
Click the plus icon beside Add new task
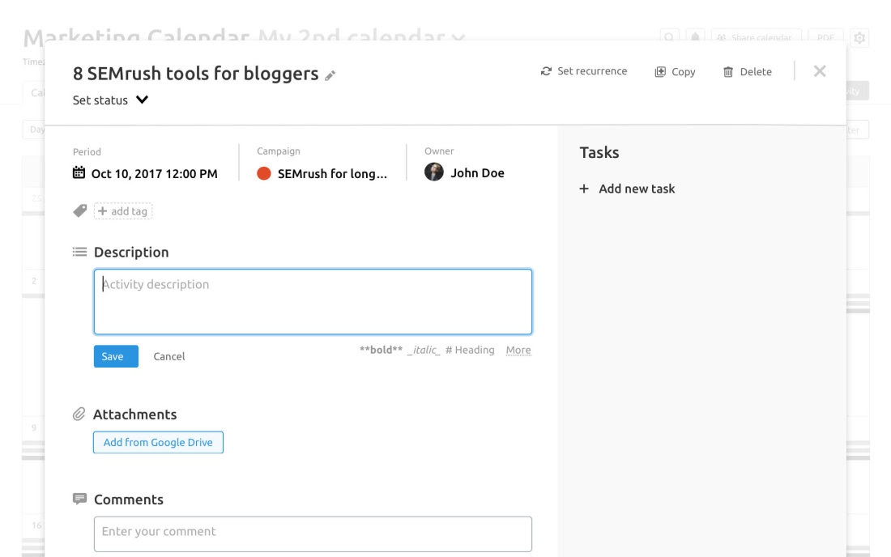pos(584,189)
